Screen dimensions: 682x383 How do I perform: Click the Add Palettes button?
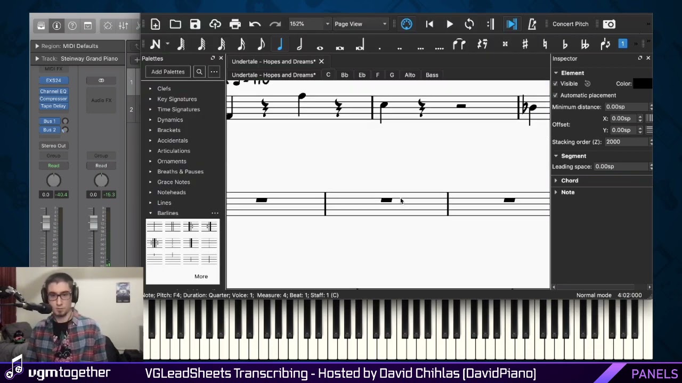(168, 72)
